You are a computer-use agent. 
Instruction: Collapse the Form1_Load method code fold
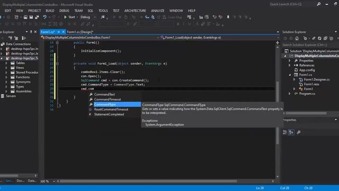click(x=57, y=64)
